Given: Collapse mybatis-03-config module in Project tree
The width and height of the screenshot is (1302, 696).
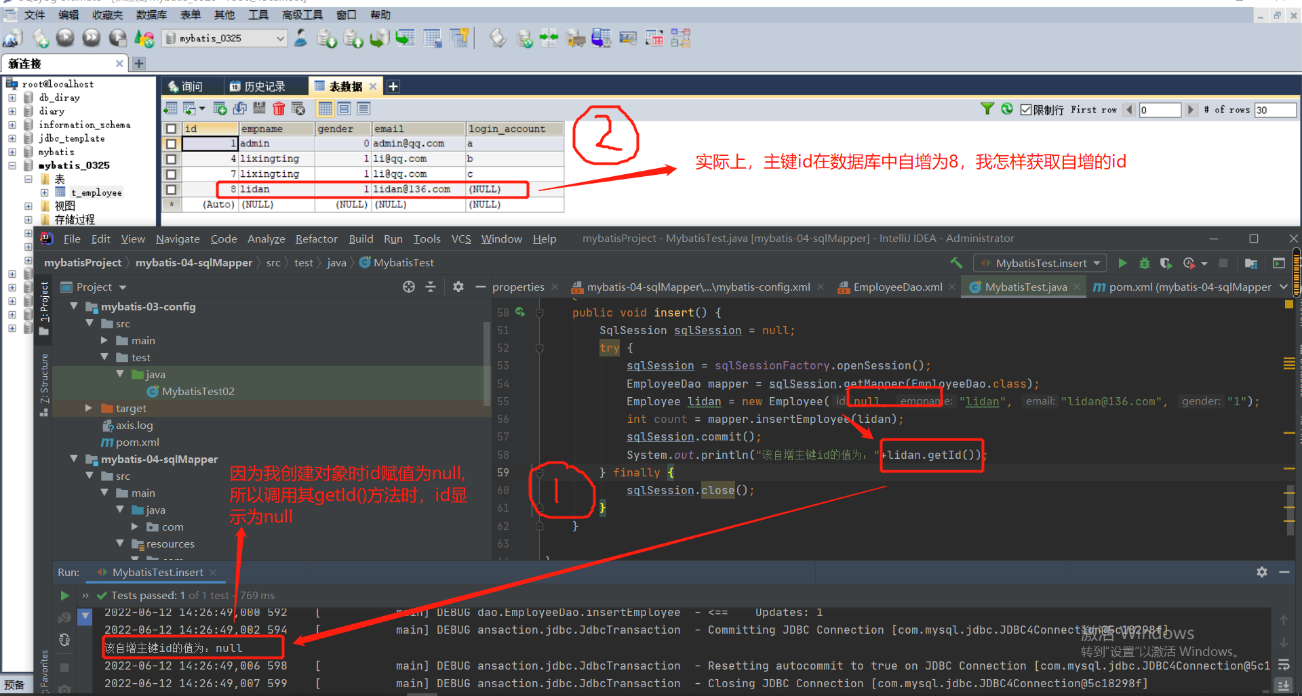Looking at the screenshot, I should tap(74, 306).
